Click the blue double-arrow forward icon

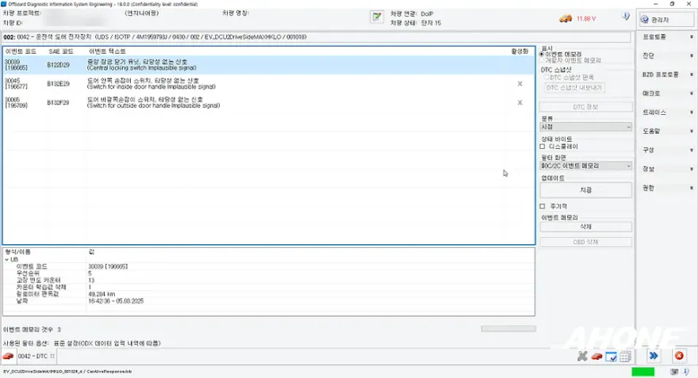coord(654,356)
